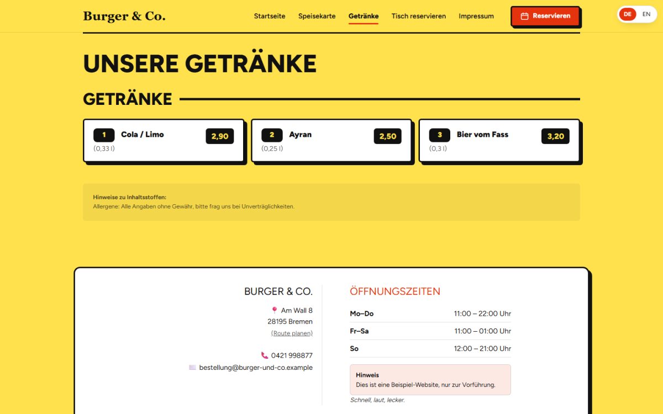
Task: Click the Burger & Co. logo in the header
Action: (124, 16)
